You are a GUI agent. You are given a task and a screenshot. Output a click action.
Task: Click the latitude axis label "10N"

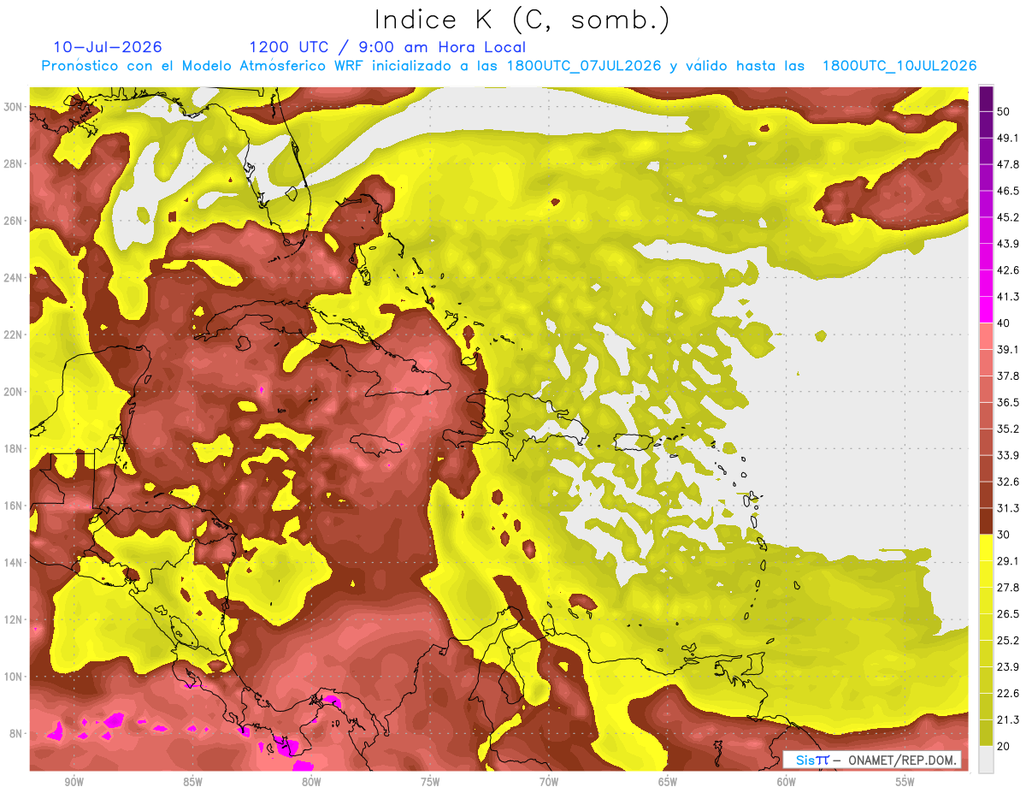[14, 677]
